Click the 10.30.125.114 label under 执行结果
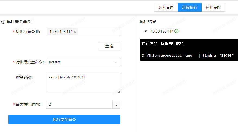The image size is (238, 132). point(162,31)
